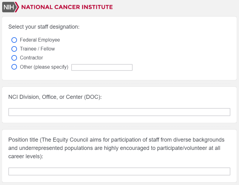
Task: Pick the Contractor radio circle
Action: (14, 58)
